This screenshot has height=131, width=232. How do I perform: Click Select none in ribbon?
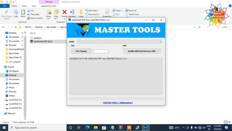point(132,15)
